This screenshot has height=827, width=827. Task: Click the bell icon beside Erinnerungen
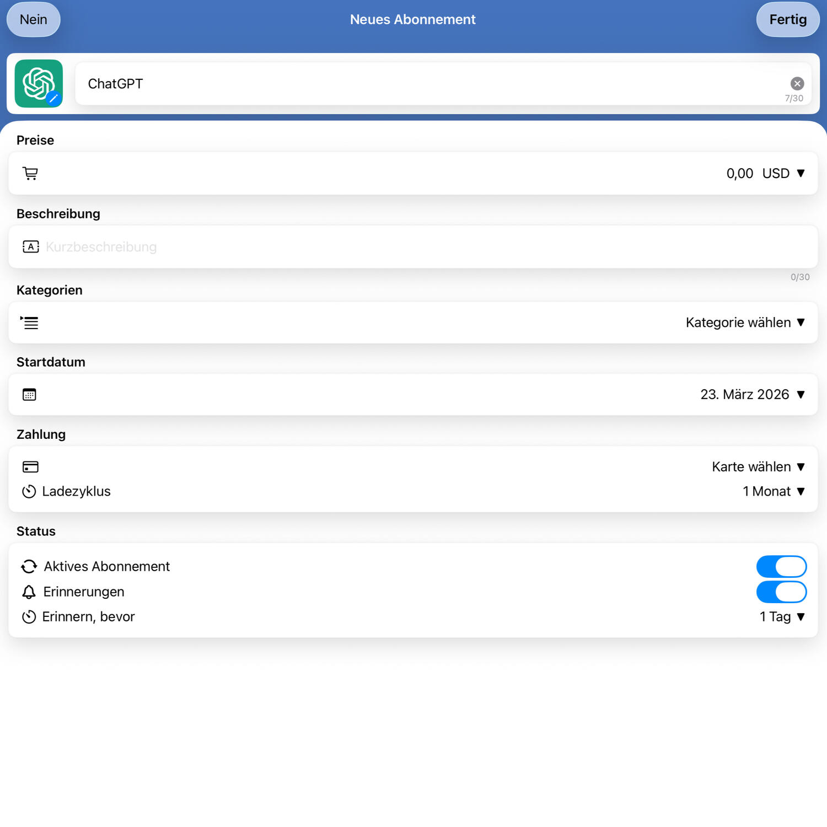click(29, 592)
